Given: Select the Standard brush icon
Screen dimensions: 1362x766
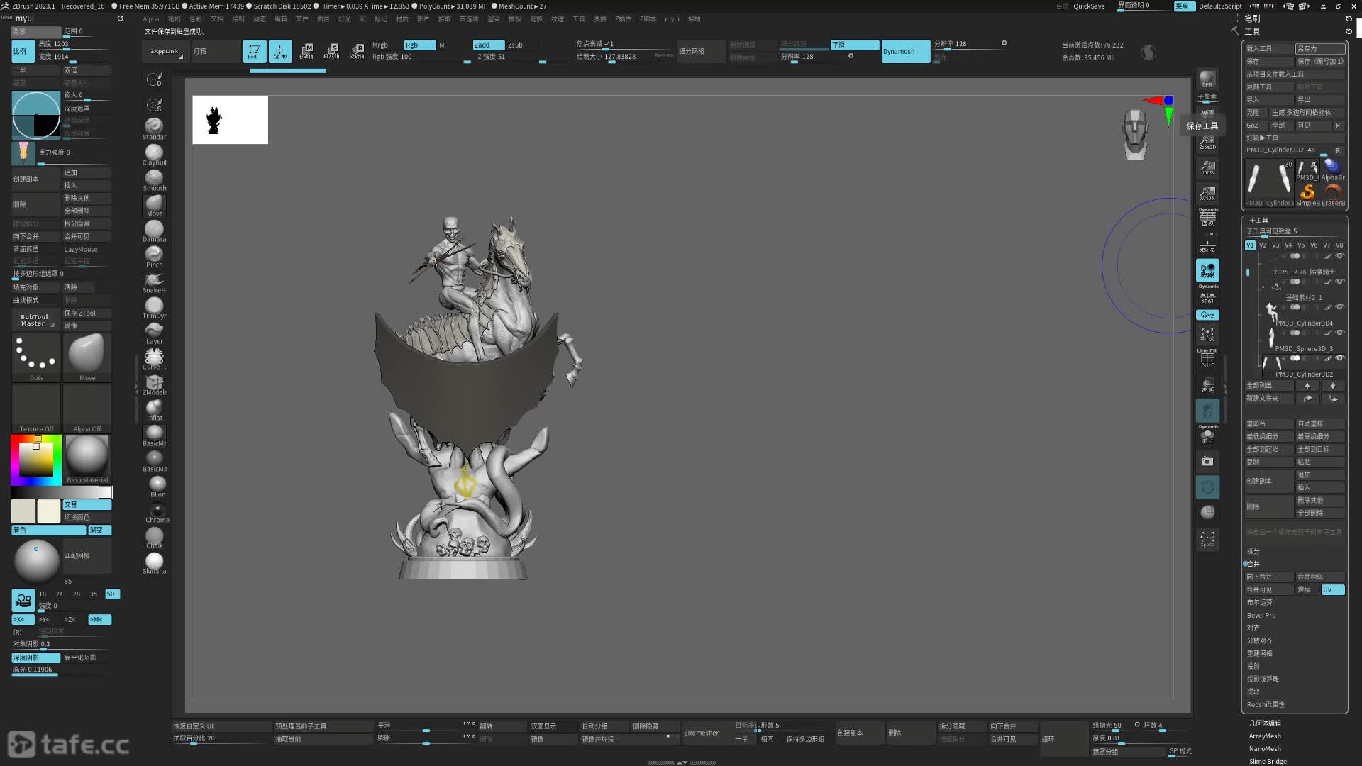Looking at the screenshot, I should [x=154, y=127].
